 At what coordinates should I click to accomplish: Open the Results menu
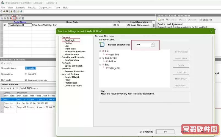[x=32, y=7]
